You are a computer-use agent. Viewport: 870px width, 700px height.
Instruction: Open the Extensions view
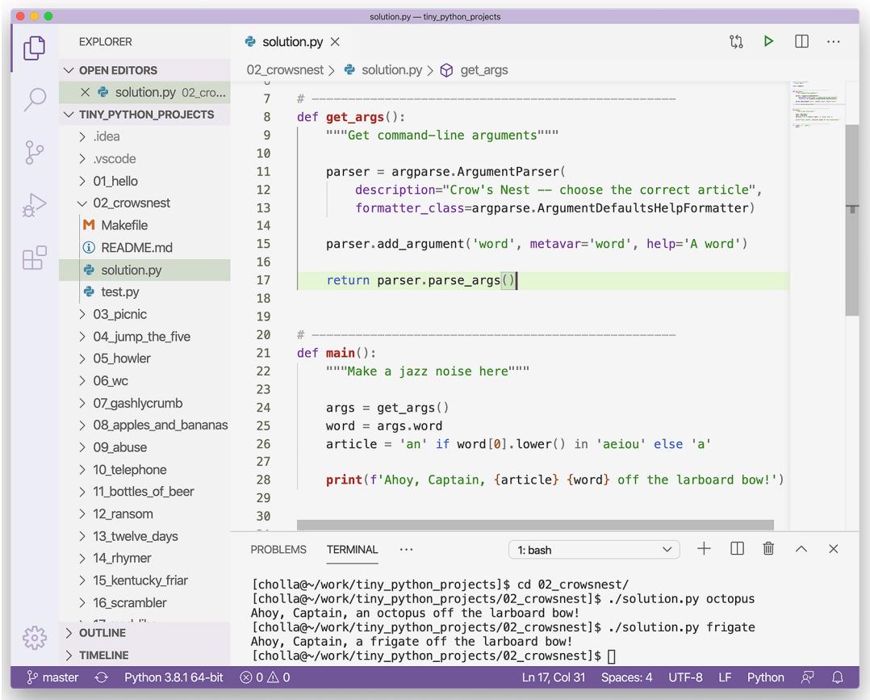click(34, 258)
